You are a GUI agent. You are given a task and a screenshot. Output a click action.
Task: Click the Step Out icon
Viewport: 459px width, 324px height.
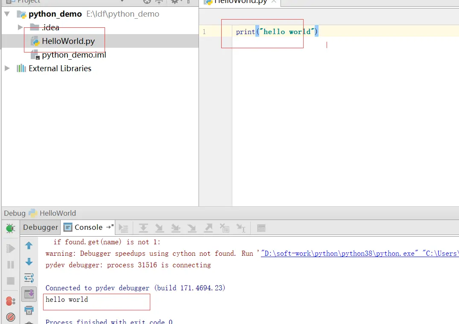coord(208,228)
